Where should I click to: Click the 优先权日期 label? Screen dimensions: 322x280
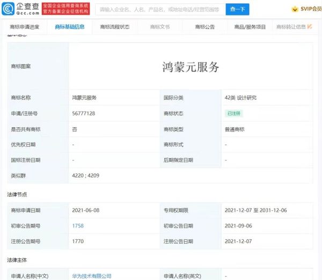(23, 144)
